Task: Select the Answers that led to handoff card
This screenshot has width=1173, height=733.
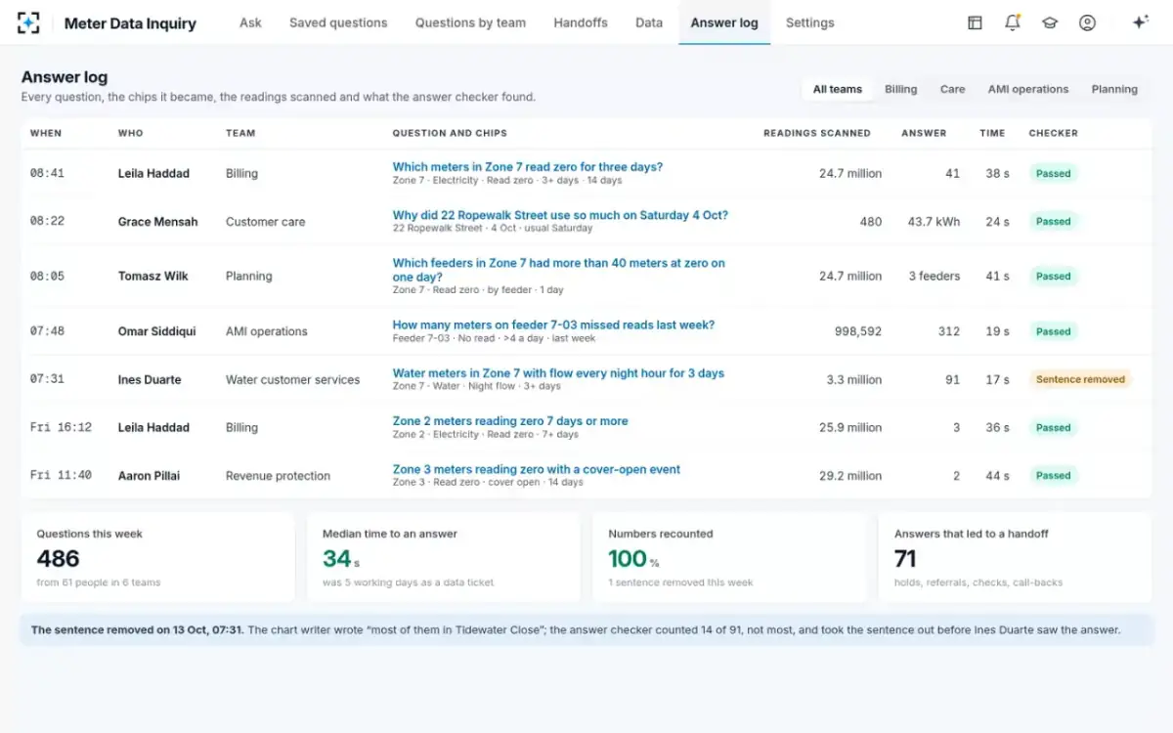Action: pos(1015,558)
